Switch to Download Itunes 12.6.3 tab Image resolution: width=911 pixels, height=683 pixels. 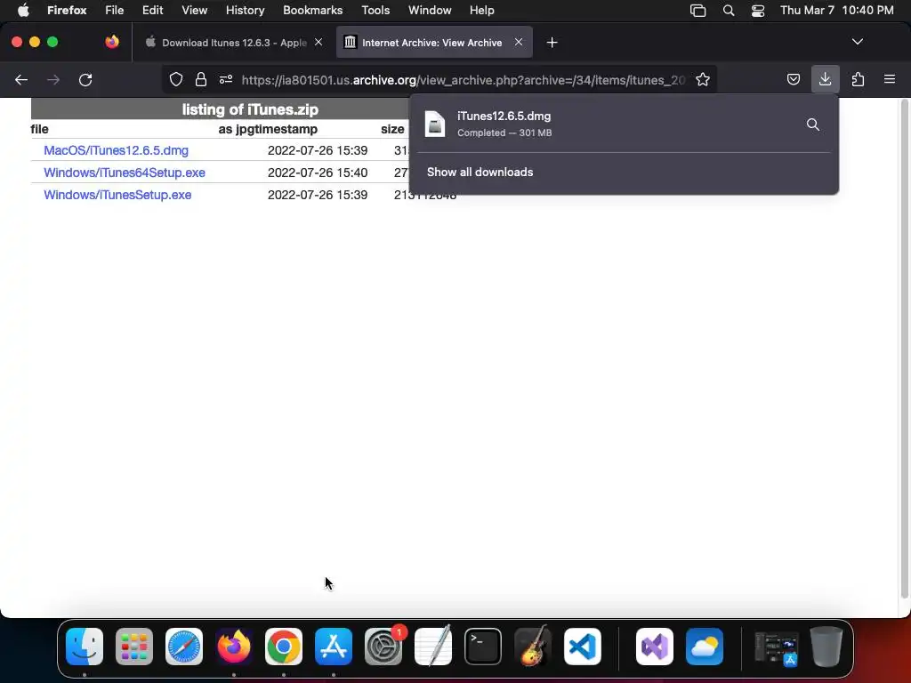[x=234, y=43]
